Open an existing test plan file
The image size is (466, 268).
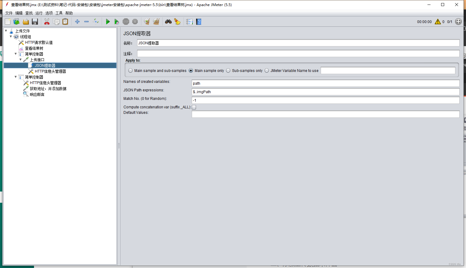pos(25,21)
